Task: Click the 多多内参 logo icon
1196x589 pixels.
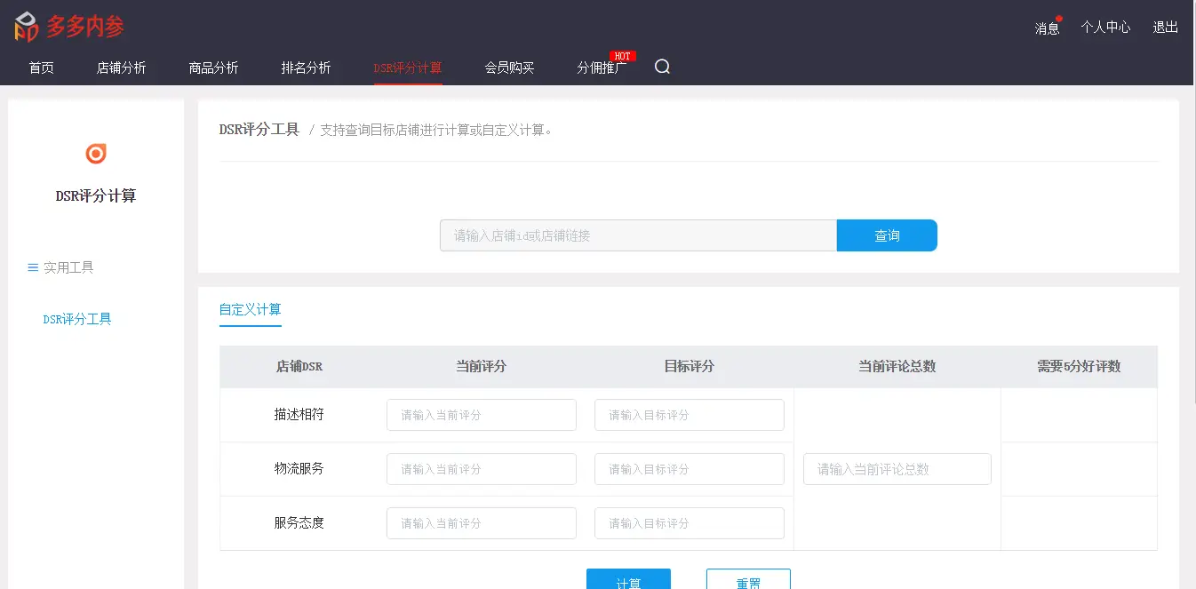Action: [26, 25]
